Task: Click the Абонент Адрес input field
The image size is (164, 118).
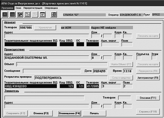Action: pos(47,36)
